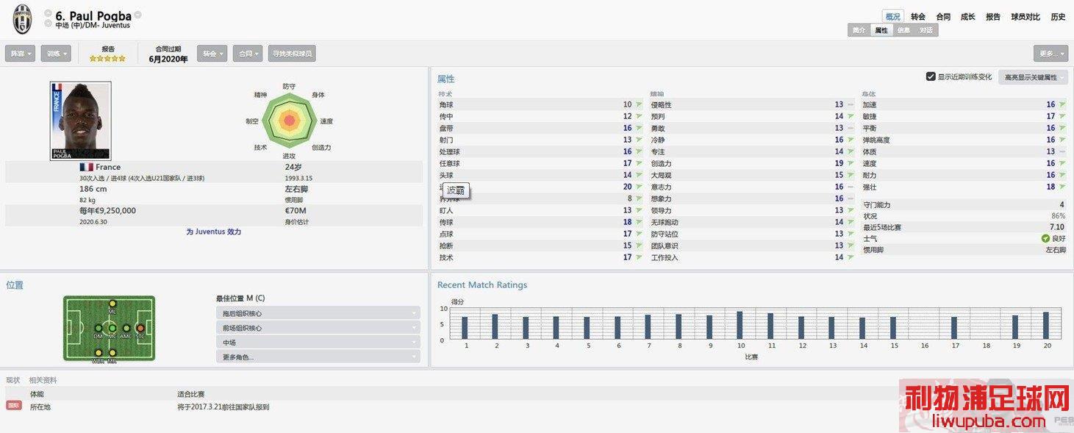The width and height of the screenshot is (1074, 433).
Task: Select the 简介 sub-tab
Action: pos(859,30)
